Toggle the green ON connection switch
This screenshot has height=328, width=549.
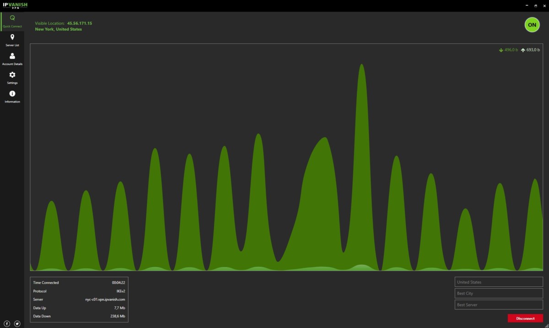[532, 25]
